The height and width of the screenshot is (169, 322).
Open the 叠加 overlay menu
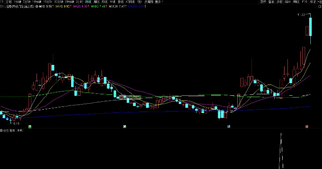point(271,2)
